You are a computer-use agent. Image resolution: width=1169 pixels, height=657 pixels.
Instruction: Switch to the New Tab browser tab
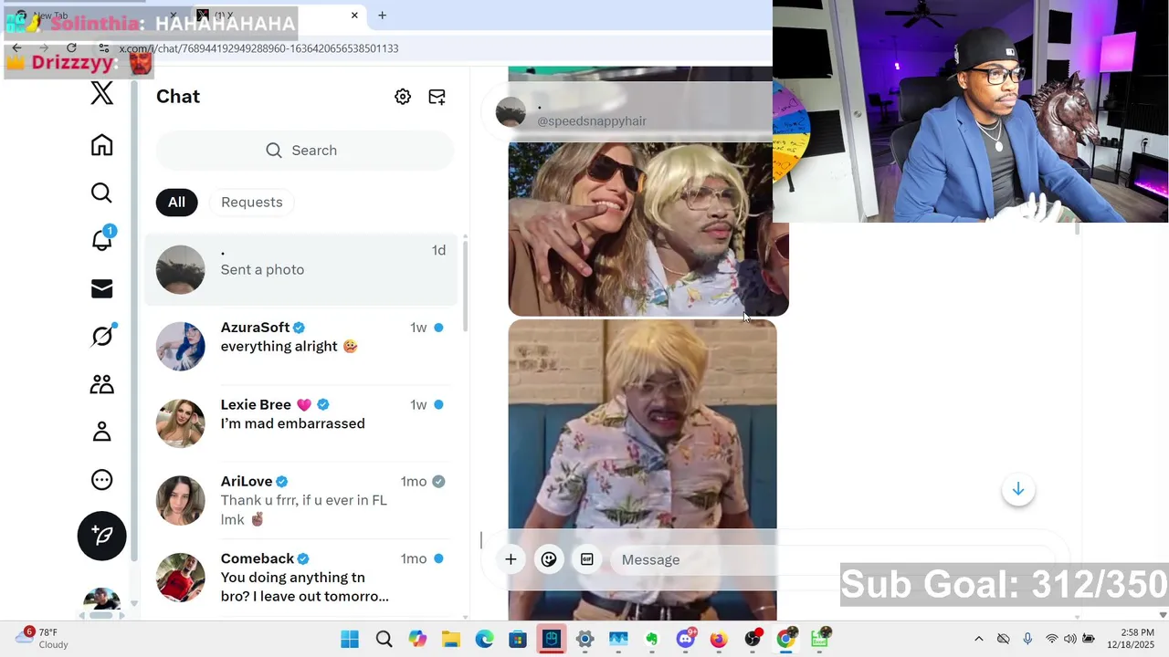click(91, 16)
